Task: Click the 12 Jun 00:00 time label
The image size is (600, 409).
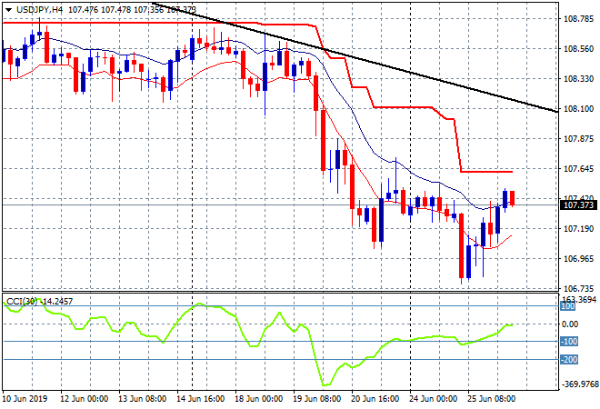Action: pyautogui.click(x=85, y=399)
